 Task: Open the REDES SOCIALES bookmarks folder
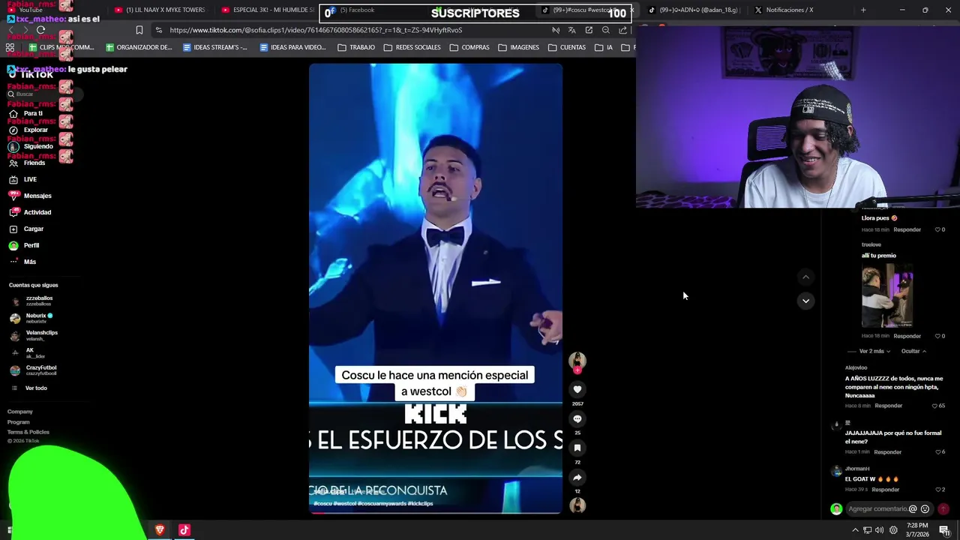(x=412, y=47)
